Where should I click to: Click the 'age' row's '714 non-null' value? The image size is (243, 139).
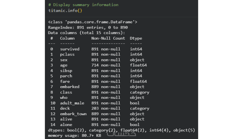105,65
